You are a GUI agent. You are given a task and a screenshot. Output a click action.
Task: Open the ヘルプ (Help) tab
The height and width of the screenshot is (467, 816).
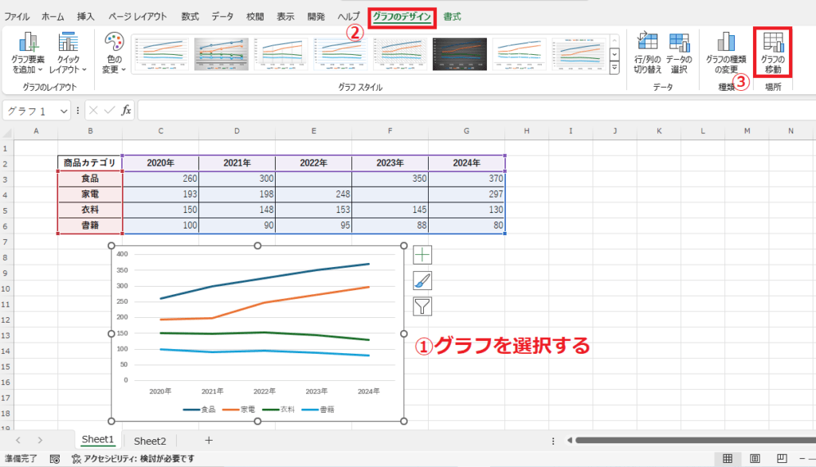pyautogui.click(x=348, y=17)
